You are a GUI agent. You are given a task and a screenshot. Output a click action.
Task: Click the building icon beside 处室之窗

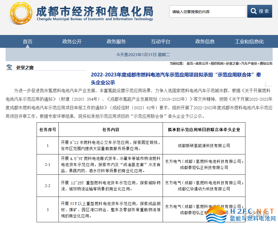9,67
